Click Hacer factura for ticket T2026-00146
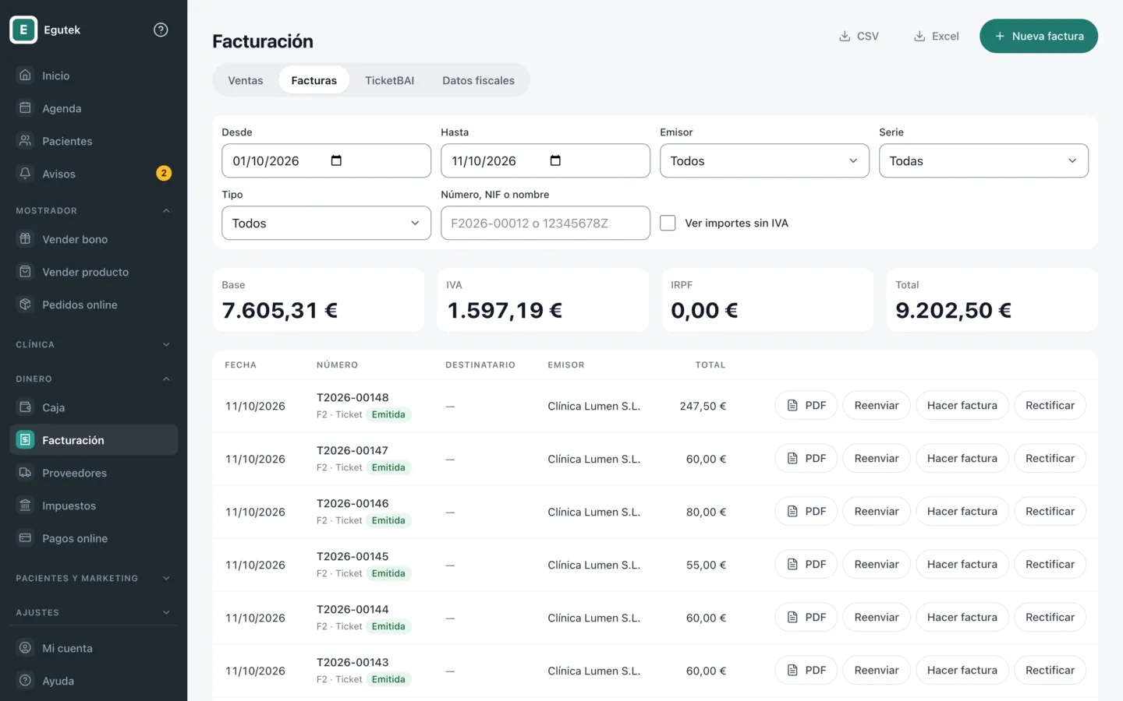The width and height of the screenshot is (1123, 701). point(962,511)
